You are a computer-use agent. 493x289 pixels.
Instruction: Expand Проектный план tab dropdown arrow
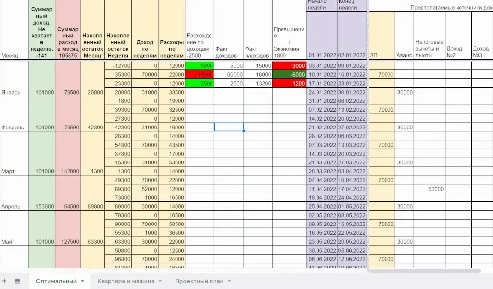tap(229, 281)
